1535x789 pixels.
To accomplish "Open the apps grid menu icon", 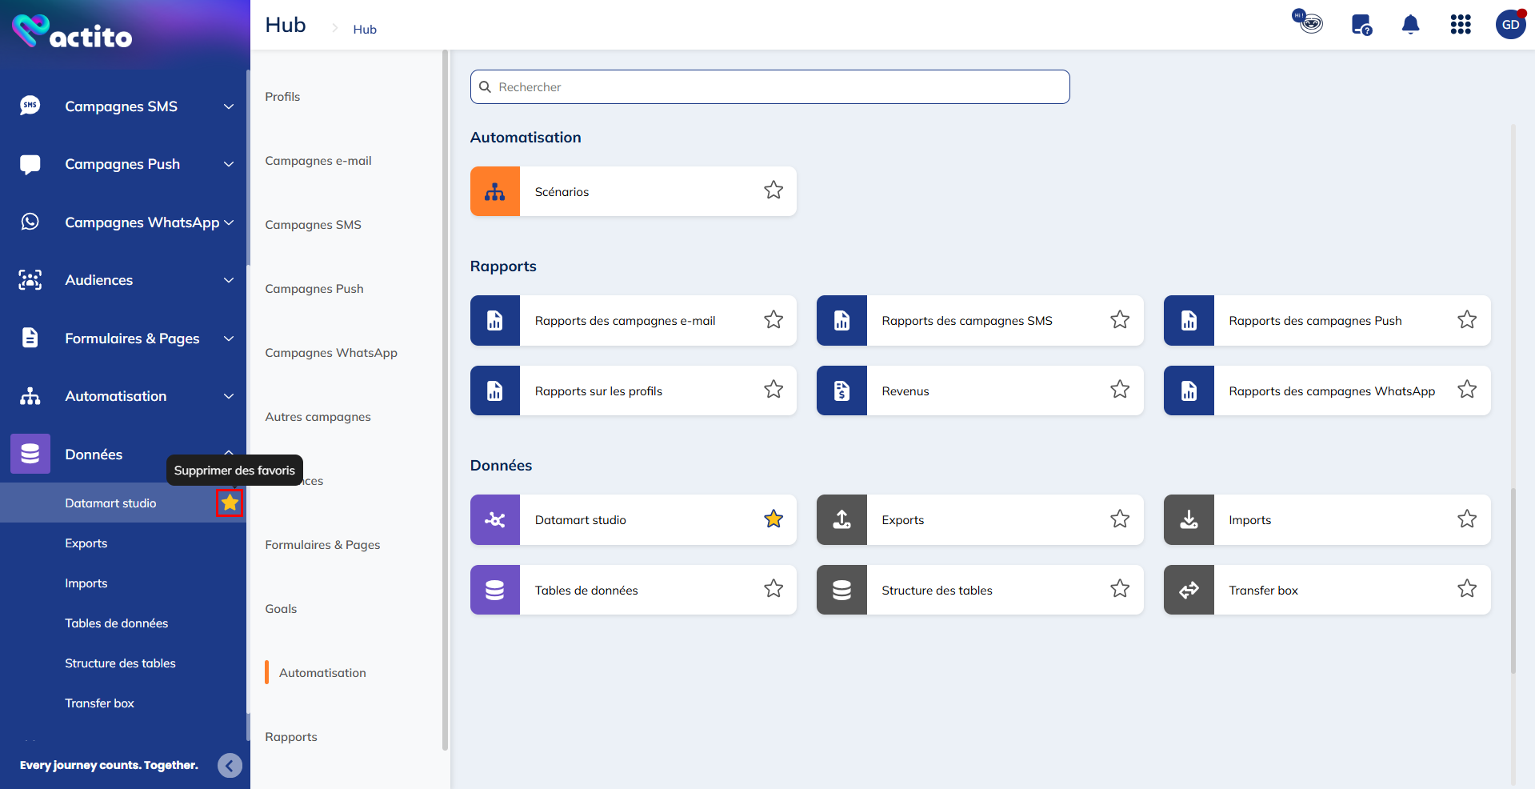I will (1460, 25).
